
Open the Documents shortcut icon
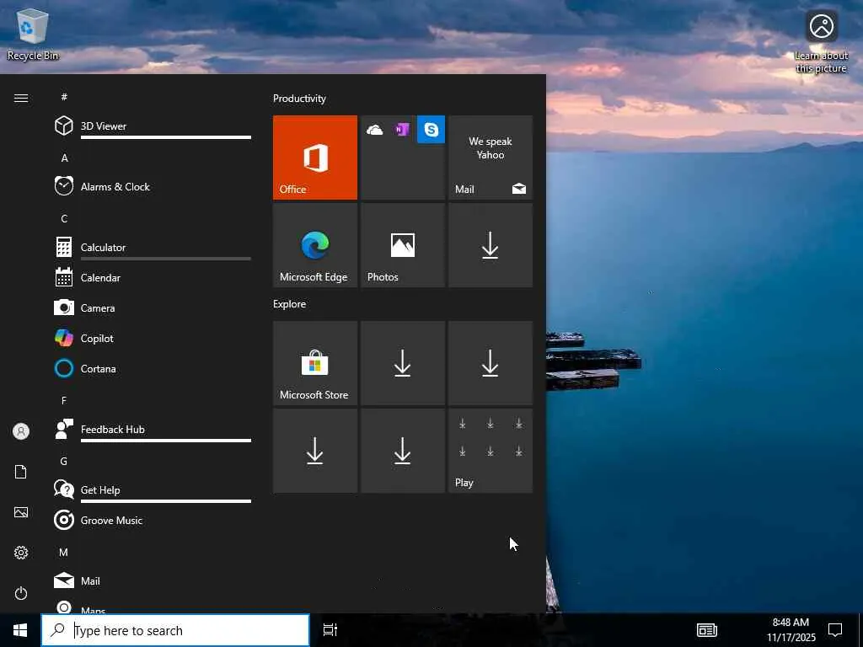pos(21,472)
